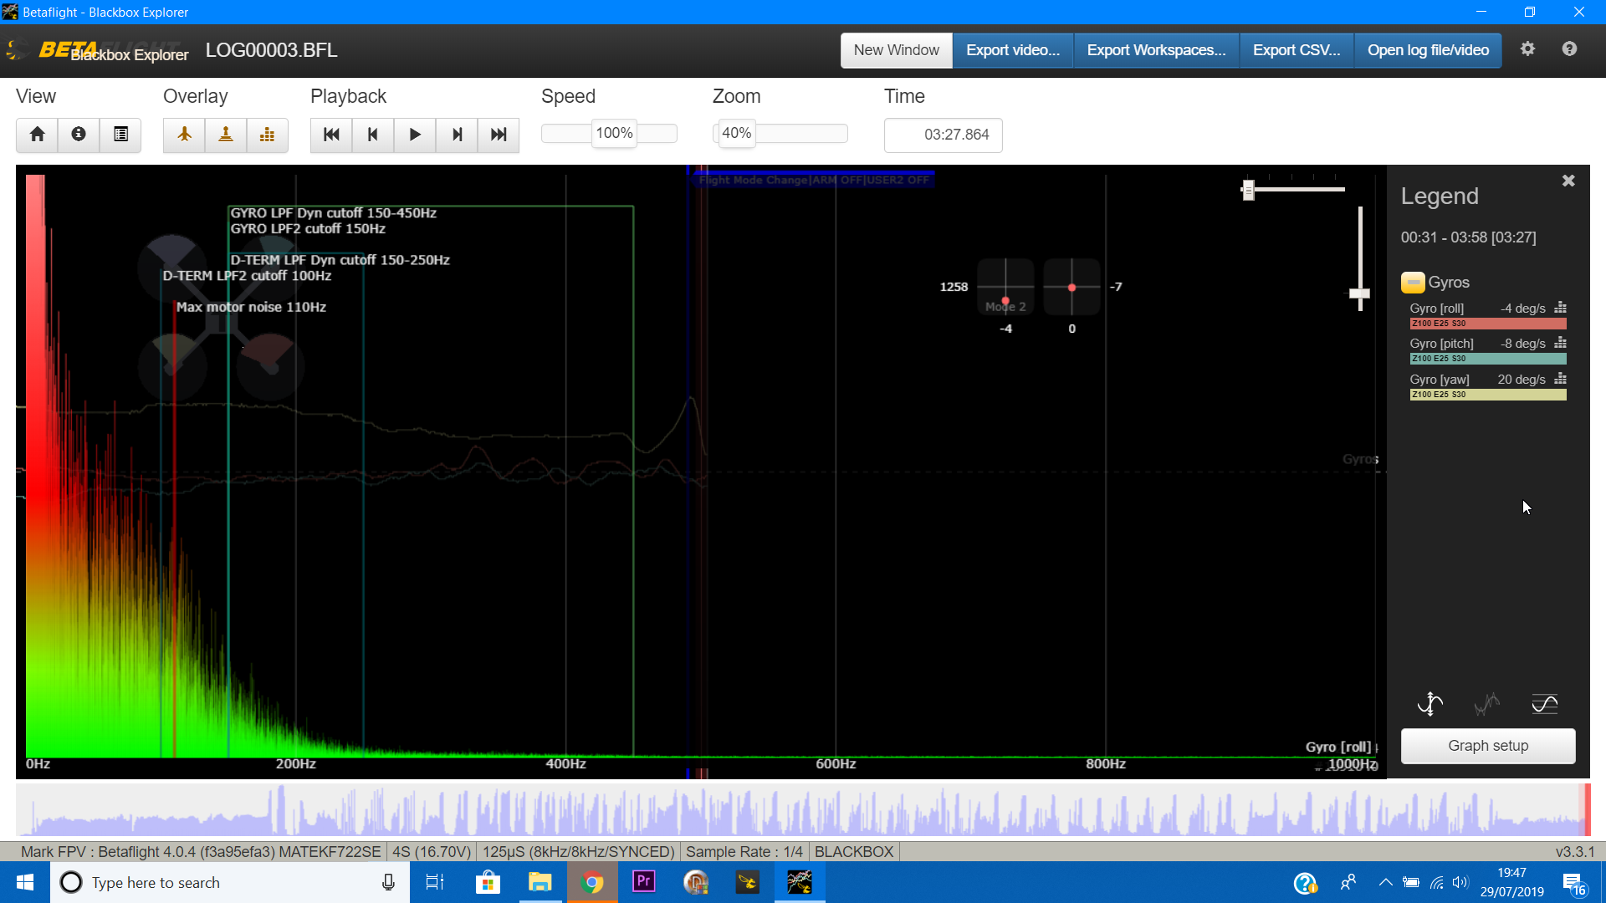This screenshot has height=903, width=1606.
Task: Step forward one frame
Action: pos(457,135)
